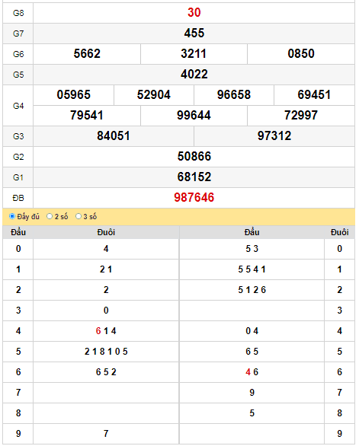The height and width of the screenshot is (446, 359).
Task: Click the G3 number 84051
Action: tap(114, 135)
